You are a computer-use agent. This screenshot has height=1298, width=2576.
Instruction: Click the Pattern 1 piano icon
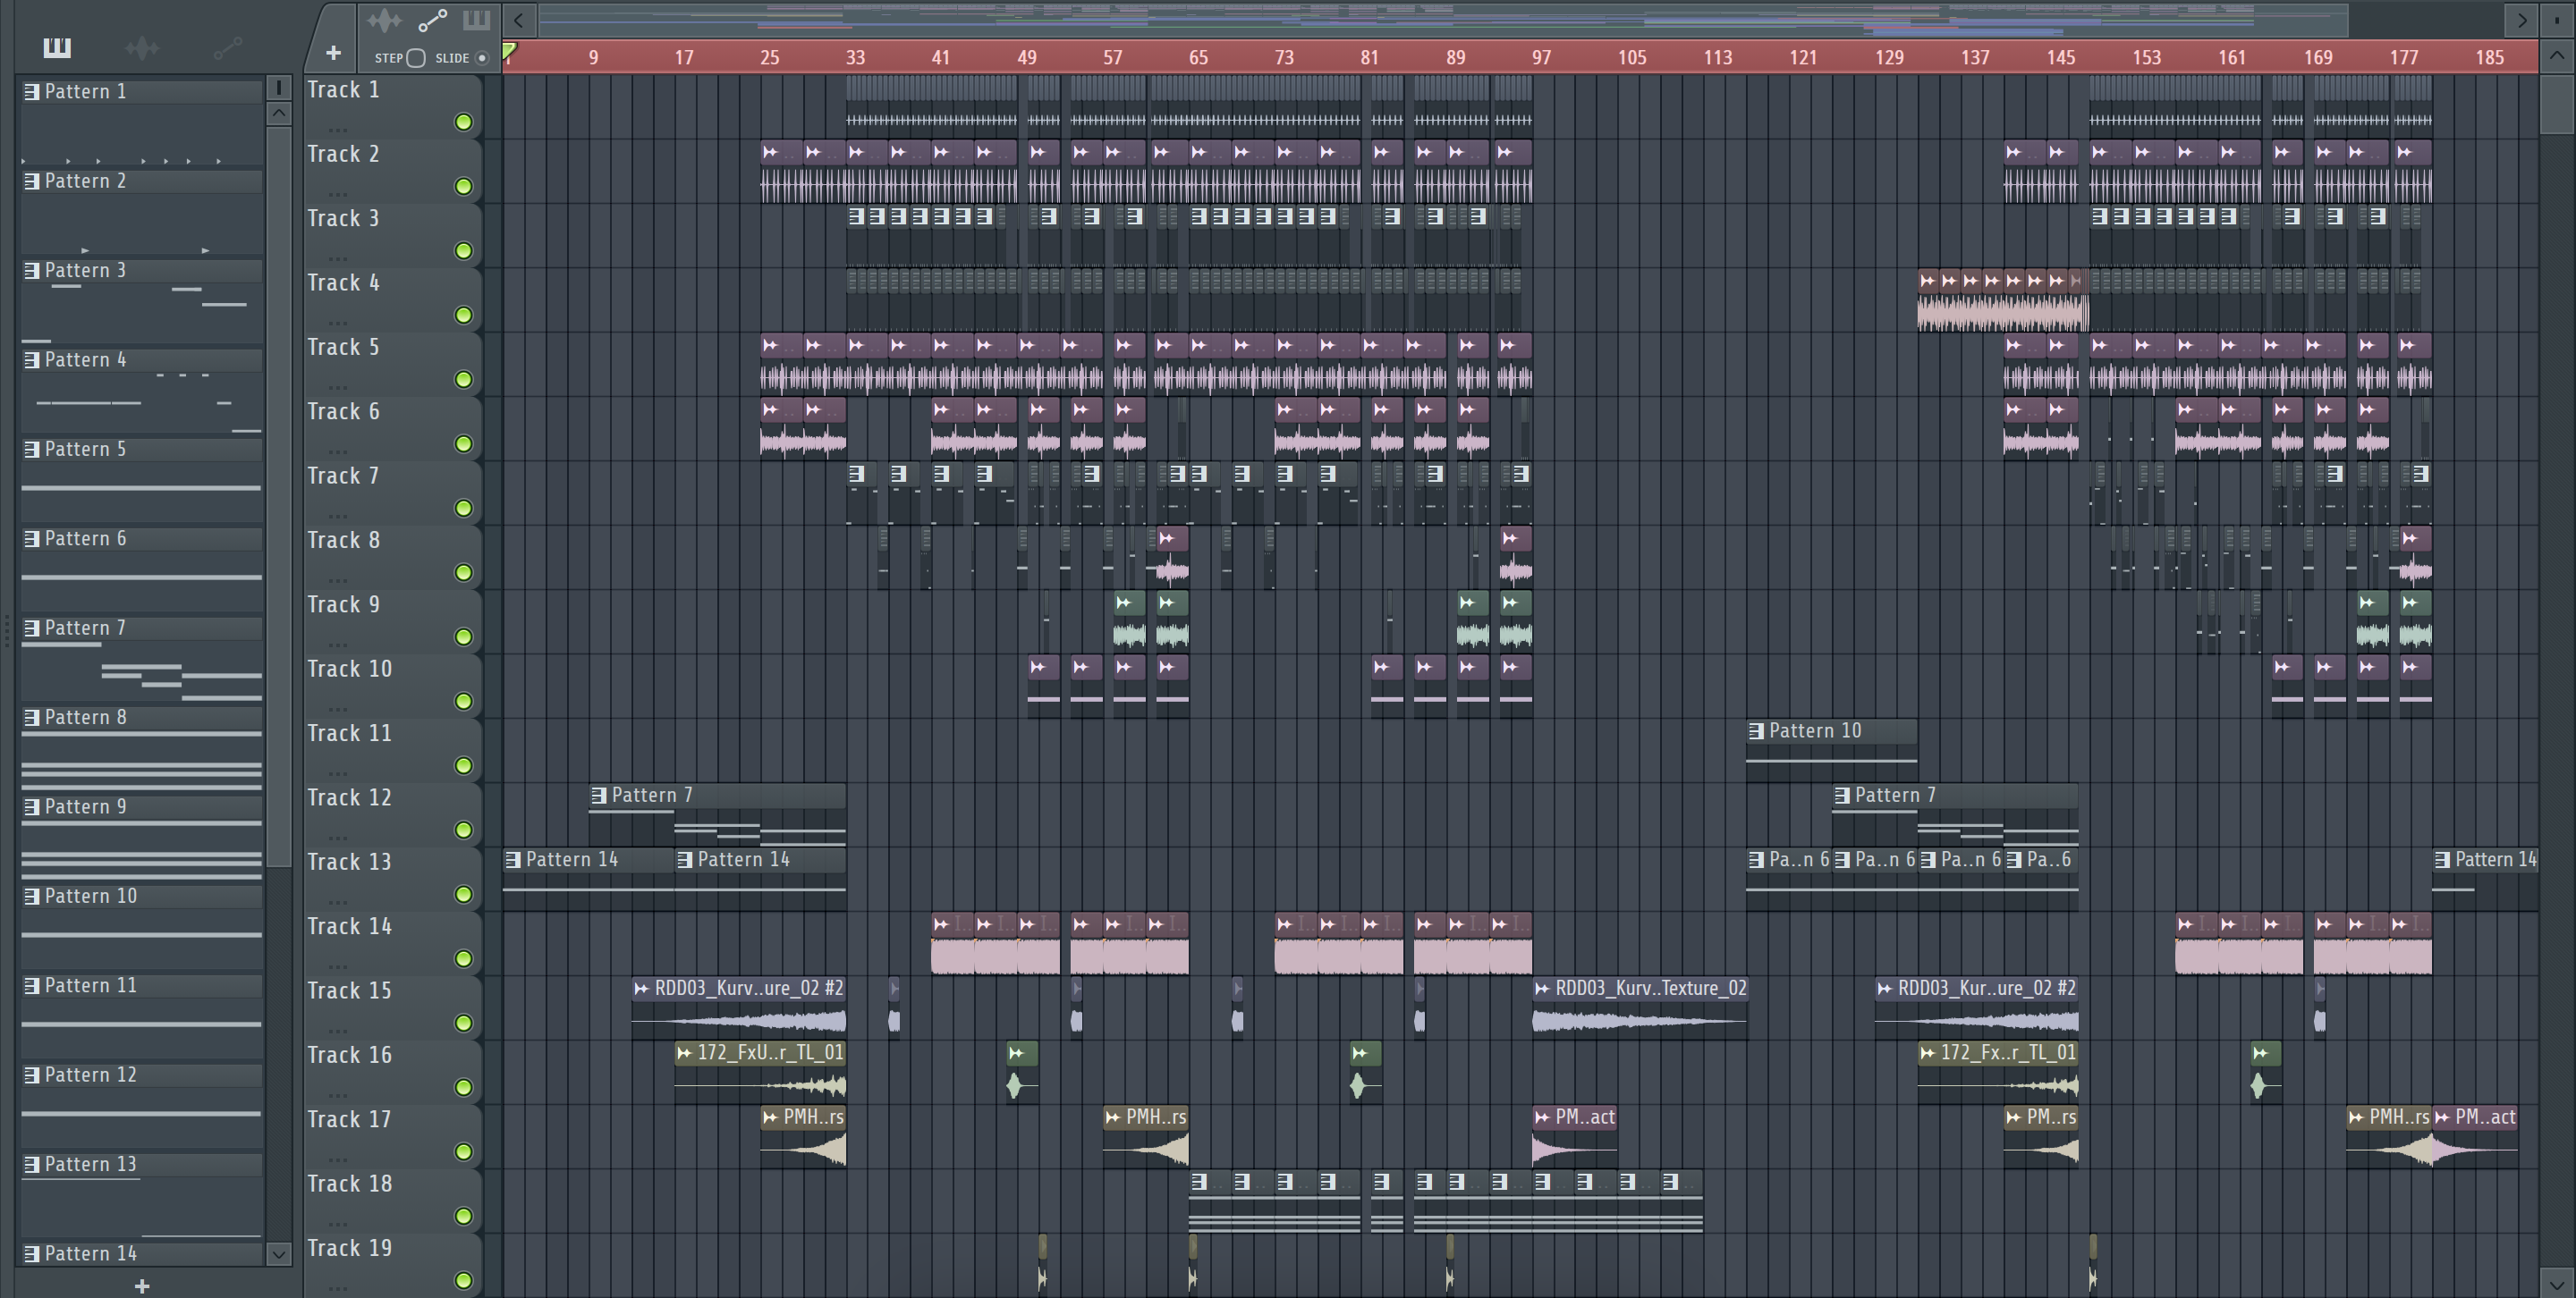tap(32, 92)
